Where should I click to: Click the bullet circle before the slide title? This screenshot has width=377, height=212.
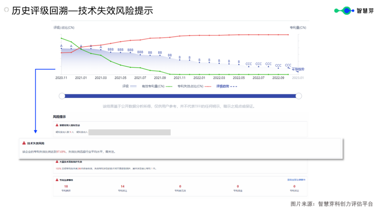[x=6, y=10]
